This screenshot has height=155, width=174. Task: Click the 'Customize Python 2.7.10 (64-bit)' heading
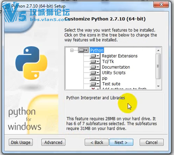point(105,19)
